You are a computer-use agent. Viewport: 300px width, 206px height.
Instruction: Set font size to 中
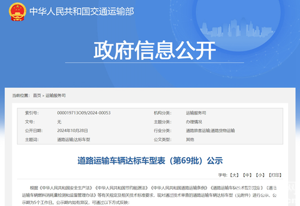248,175
